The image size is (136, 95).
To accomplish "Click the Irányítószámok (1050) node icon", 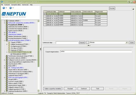I will tap(7, 64).
